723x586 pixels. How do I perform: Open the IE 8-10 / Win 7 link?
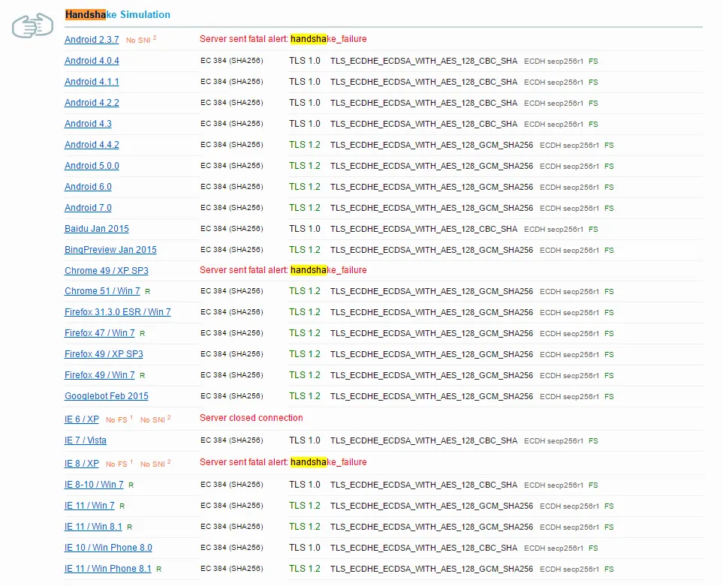pyautogui.click(x=94, y=485)
